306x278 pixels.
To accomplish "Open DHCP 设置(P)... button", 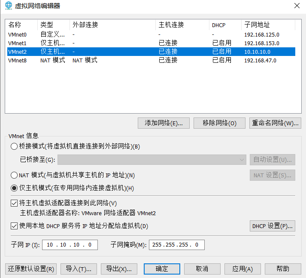I will click(x=273, y=226).
